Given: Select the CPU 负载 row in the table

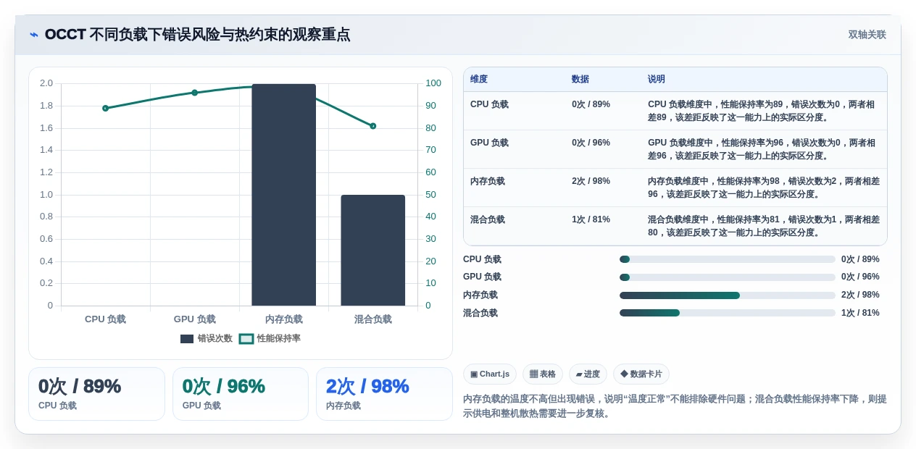Looking at the screenshot, I should pyautogui.click(x=675, y=111).
